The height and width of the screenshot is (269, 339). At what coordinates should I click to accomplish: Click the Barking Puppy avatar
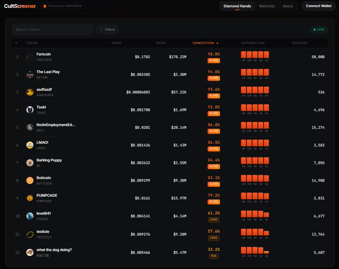tap(30, 163)
